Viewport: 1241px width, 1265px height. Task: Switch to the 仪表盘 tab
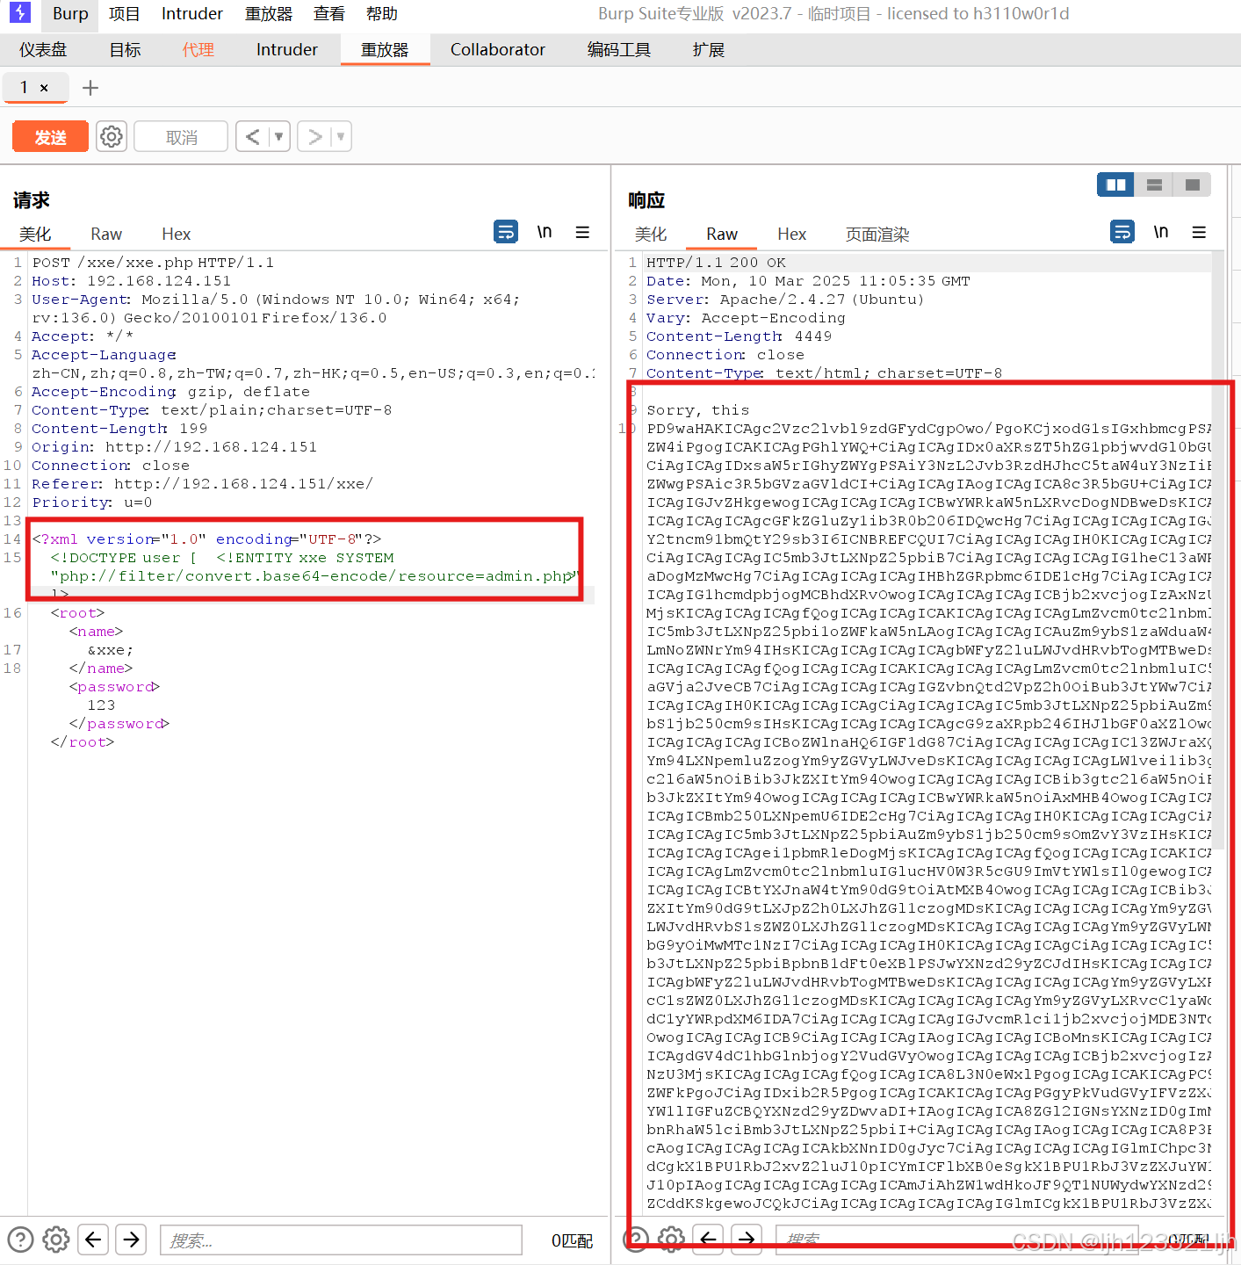click(x=43, y=50)
